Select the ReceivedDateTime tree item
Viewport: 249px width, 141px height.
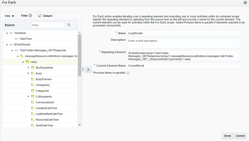[x=47, y=120]
